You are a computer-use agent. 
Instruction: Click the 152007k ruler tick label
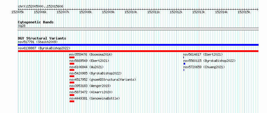63,12
